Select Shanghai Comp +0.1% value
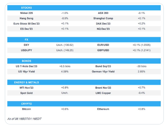 [142, 18]
